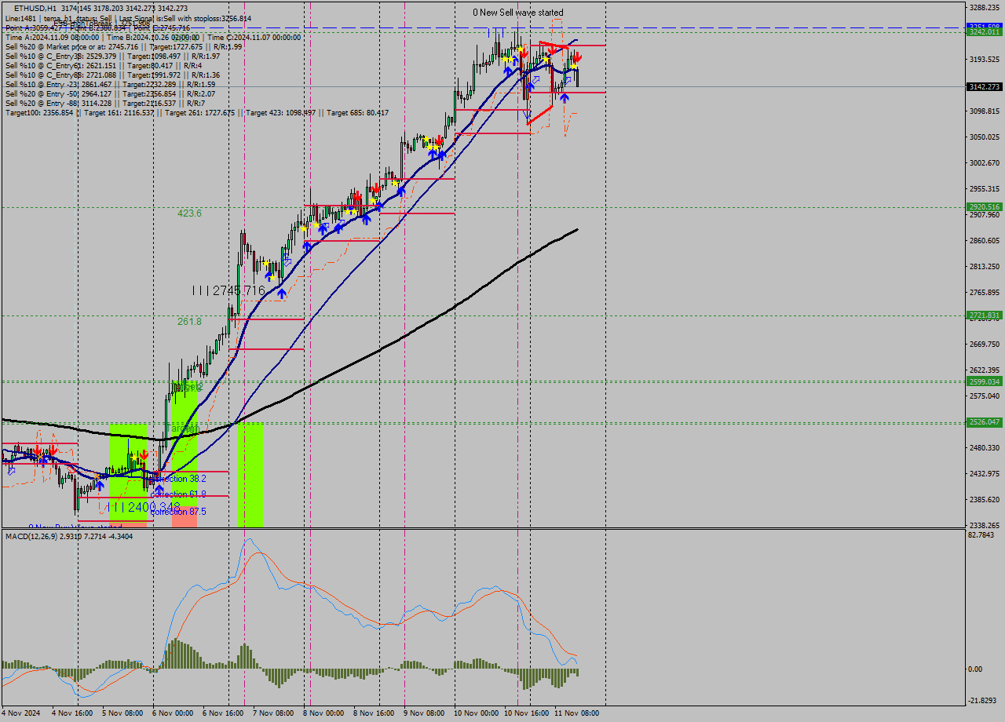
Task: Select the green 3242.011 price tag
Action: pyautogui.click(x=984, y=32)
